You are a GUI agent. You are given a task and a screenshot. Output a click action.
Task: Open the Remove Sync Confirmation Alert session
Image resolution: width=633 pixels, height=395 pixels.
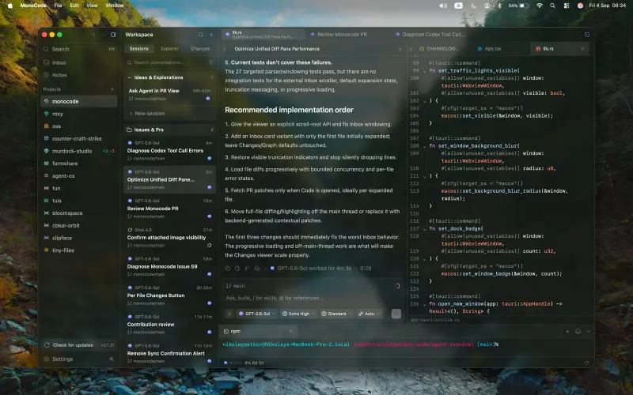point(169,353)
